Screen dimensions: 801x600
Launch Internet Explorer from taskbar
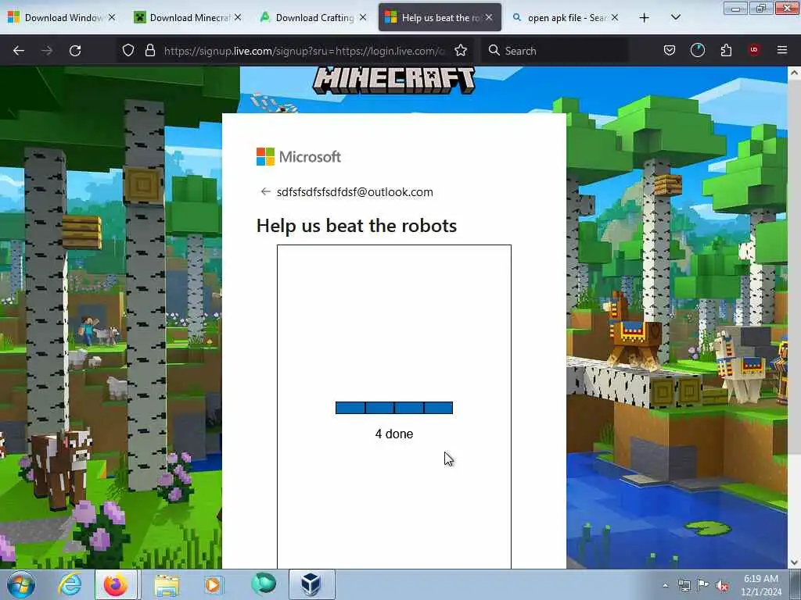pyautogui.click(x=70, y=584)
